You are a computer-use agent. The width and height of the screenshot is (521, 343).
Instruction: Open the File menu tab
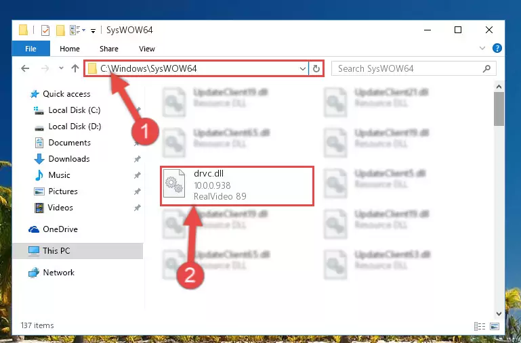click(30, 49)
